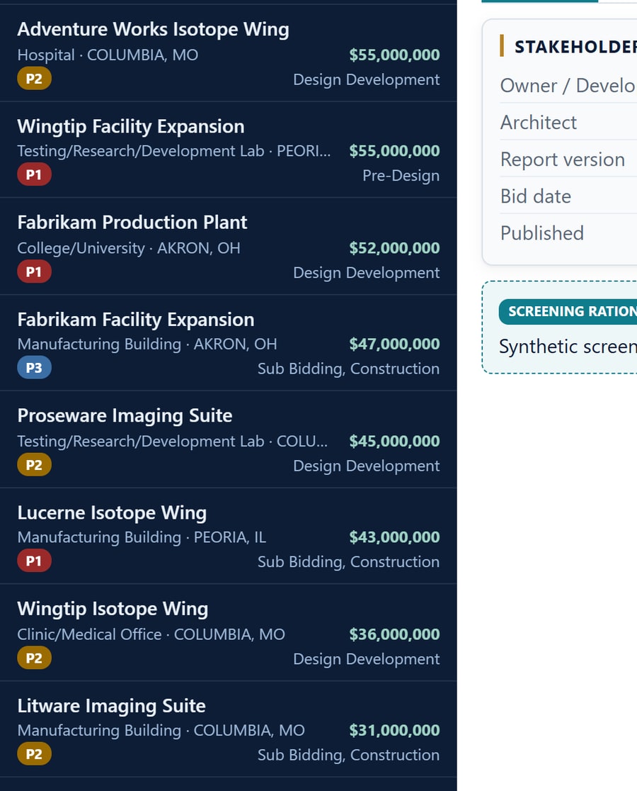Click P1 badge on Wingtip Facility Expansion
This screenshot has height=791, width=637.
pyautogui.click(x=34, y=174)
